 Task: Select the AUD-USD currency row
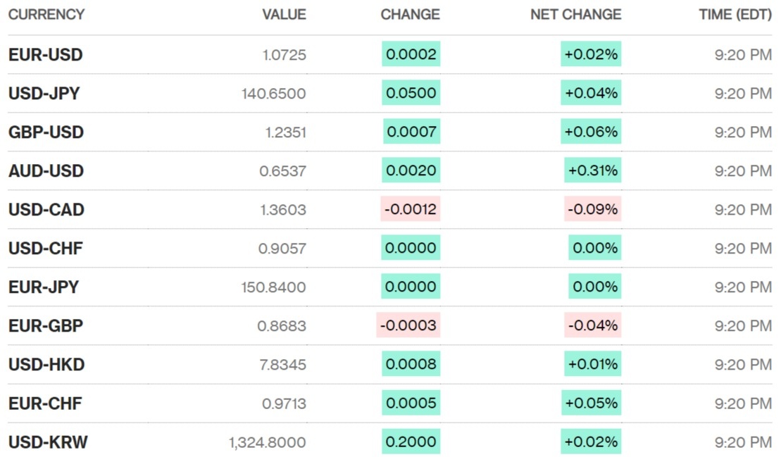[46, 171]
